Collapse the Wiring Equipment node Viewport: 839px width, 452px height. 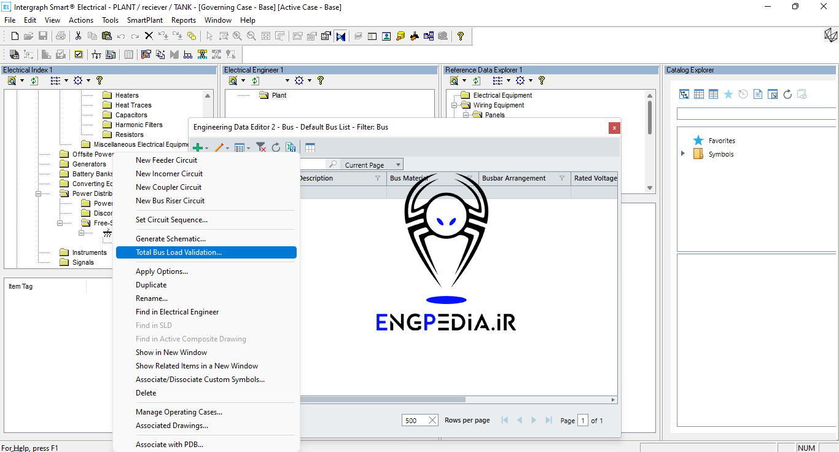click(x=455, y=105)
